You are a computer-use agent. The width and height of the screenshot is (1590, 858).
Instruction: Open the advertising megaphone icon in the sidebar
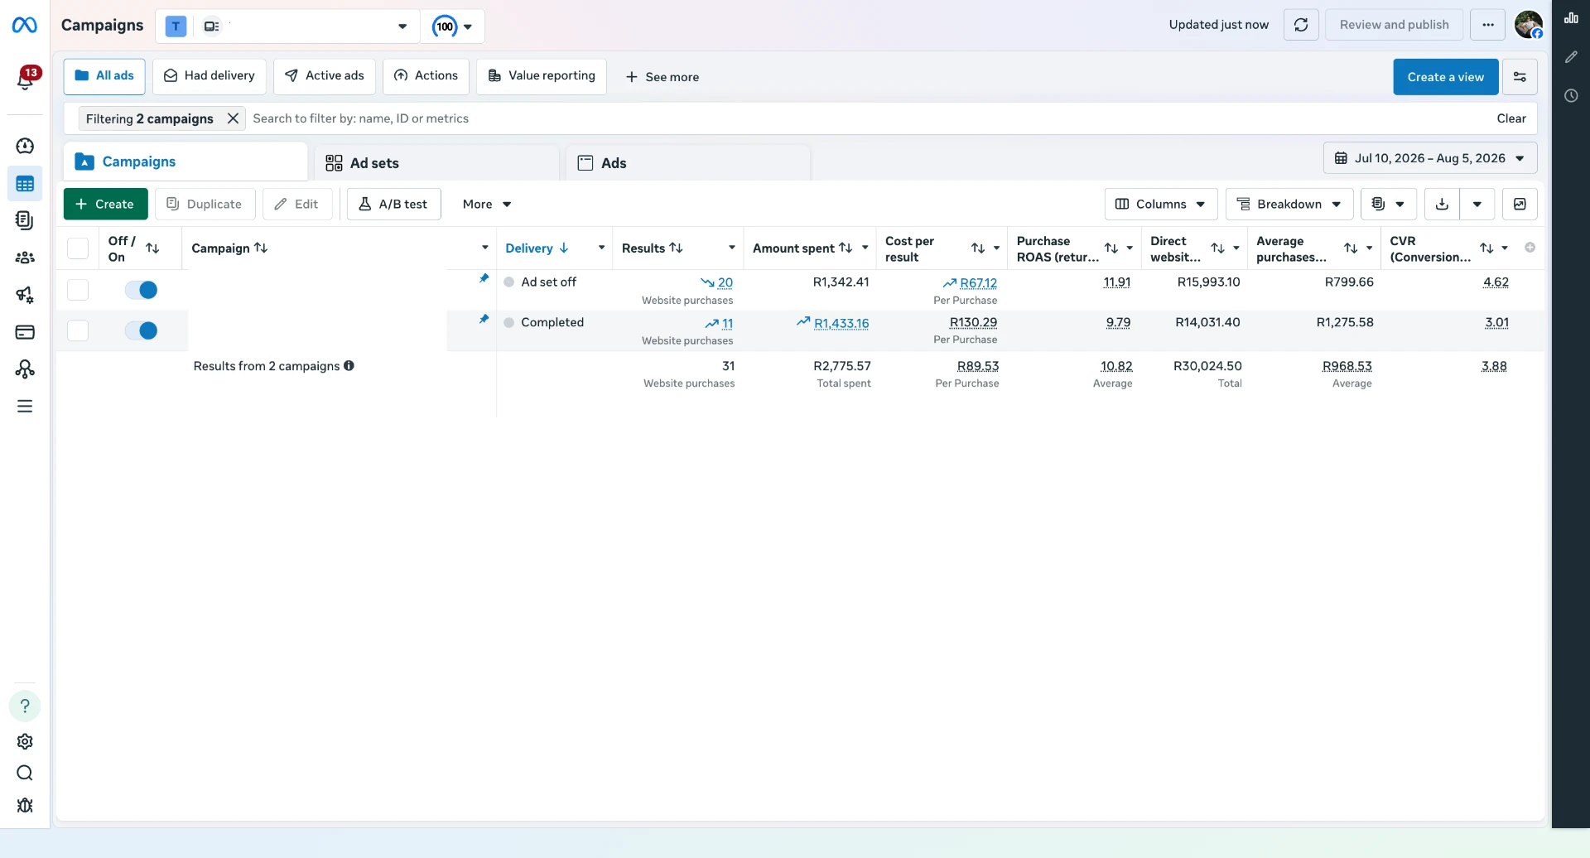point(25,295)
